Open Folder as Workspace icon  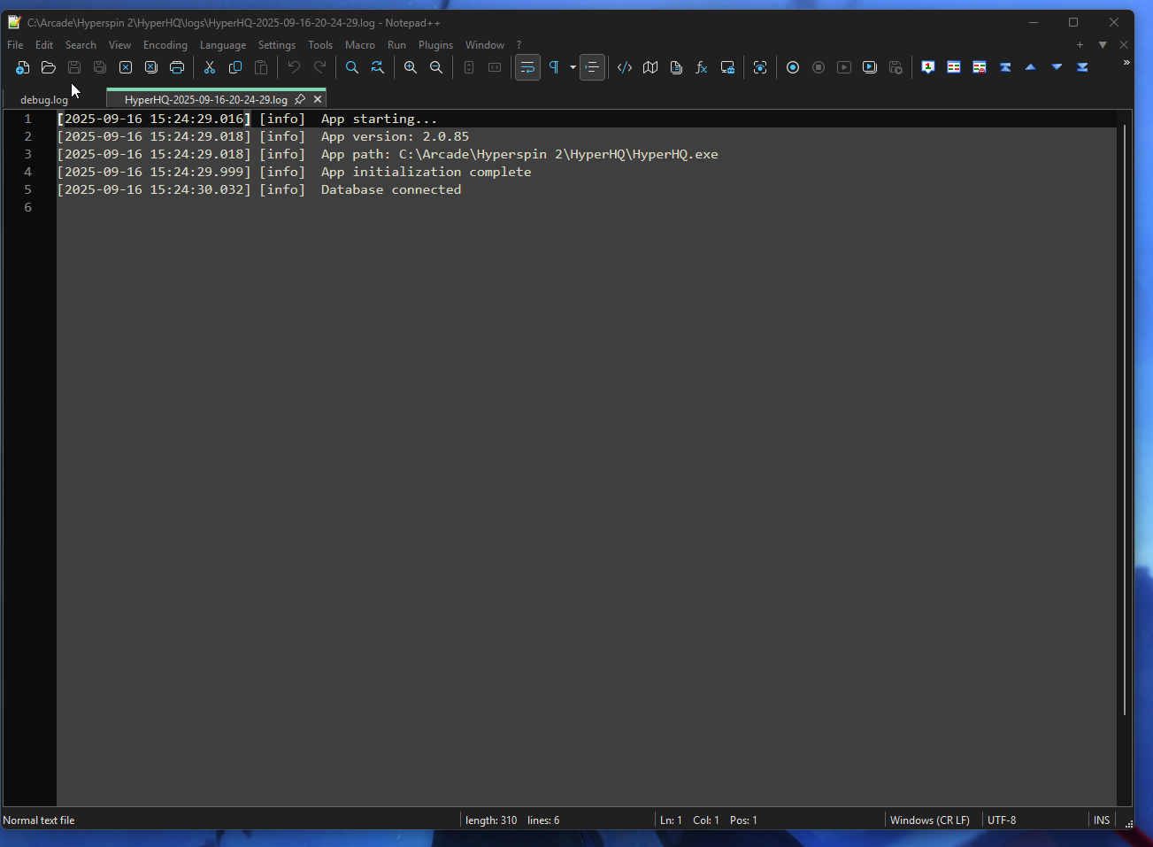(x=727, y=67)
